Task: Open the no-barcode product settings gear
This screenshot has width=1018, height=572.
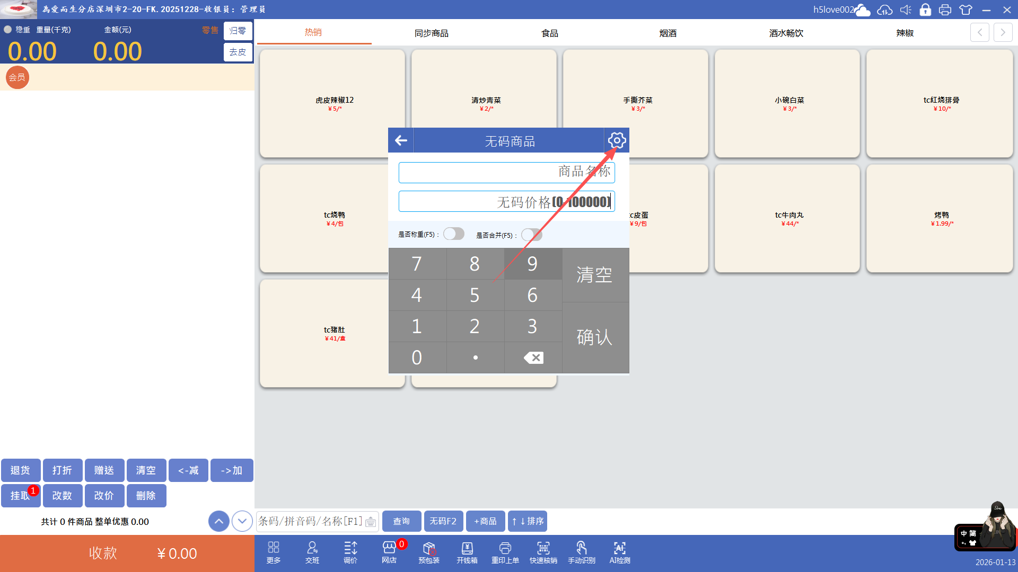Action: coord(617,140)
